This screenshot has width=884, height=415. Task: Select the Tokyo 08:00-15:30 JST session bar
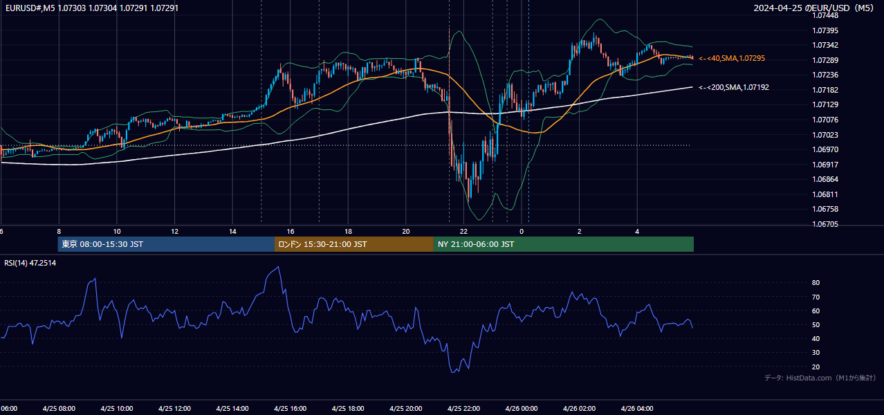(x=167, y=244)
